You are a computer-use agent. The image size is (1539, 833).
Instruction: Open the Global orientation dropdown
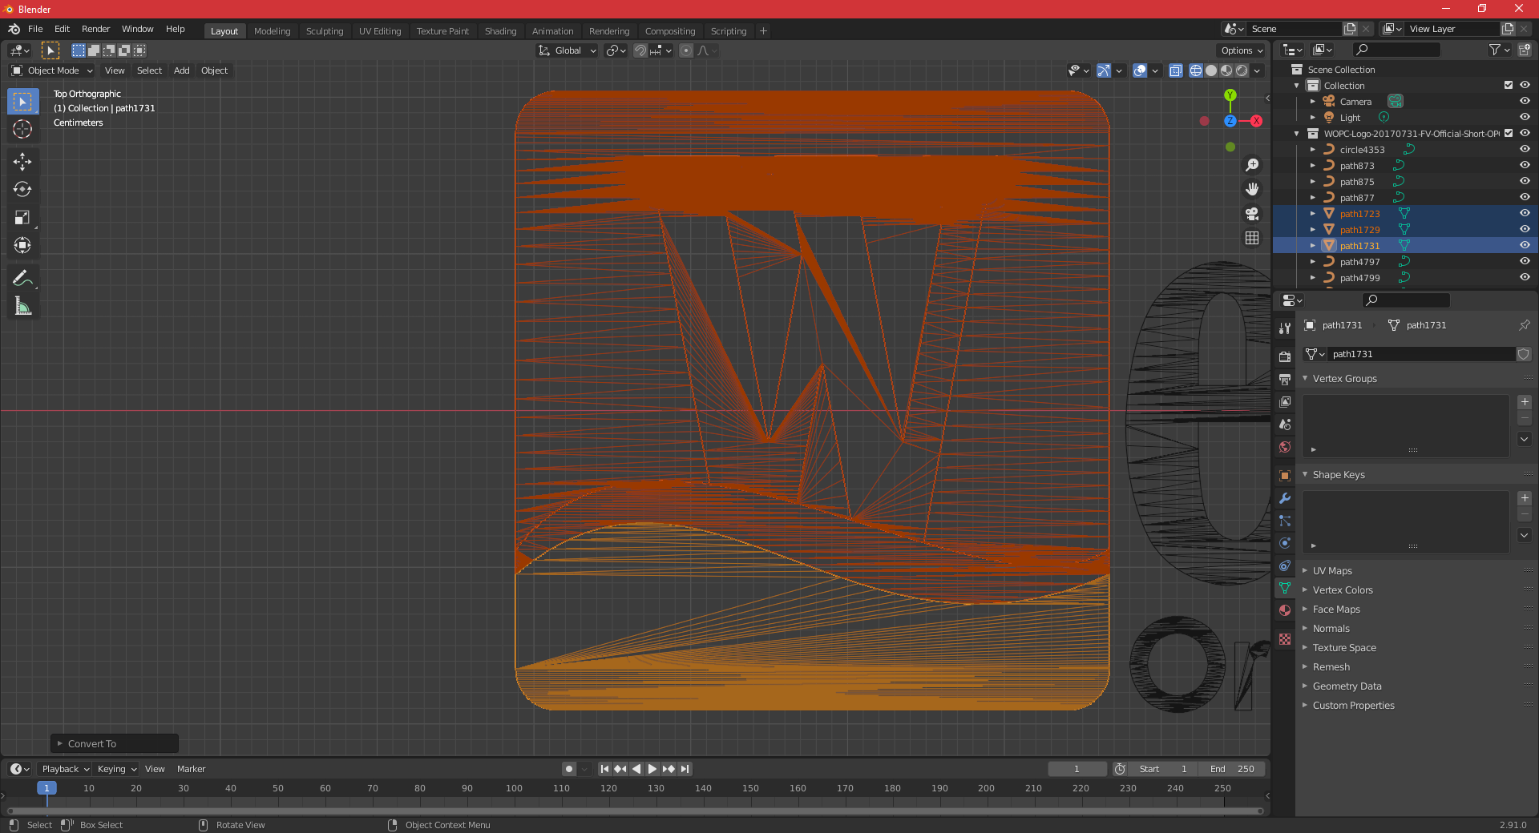[x=568, y=50]
